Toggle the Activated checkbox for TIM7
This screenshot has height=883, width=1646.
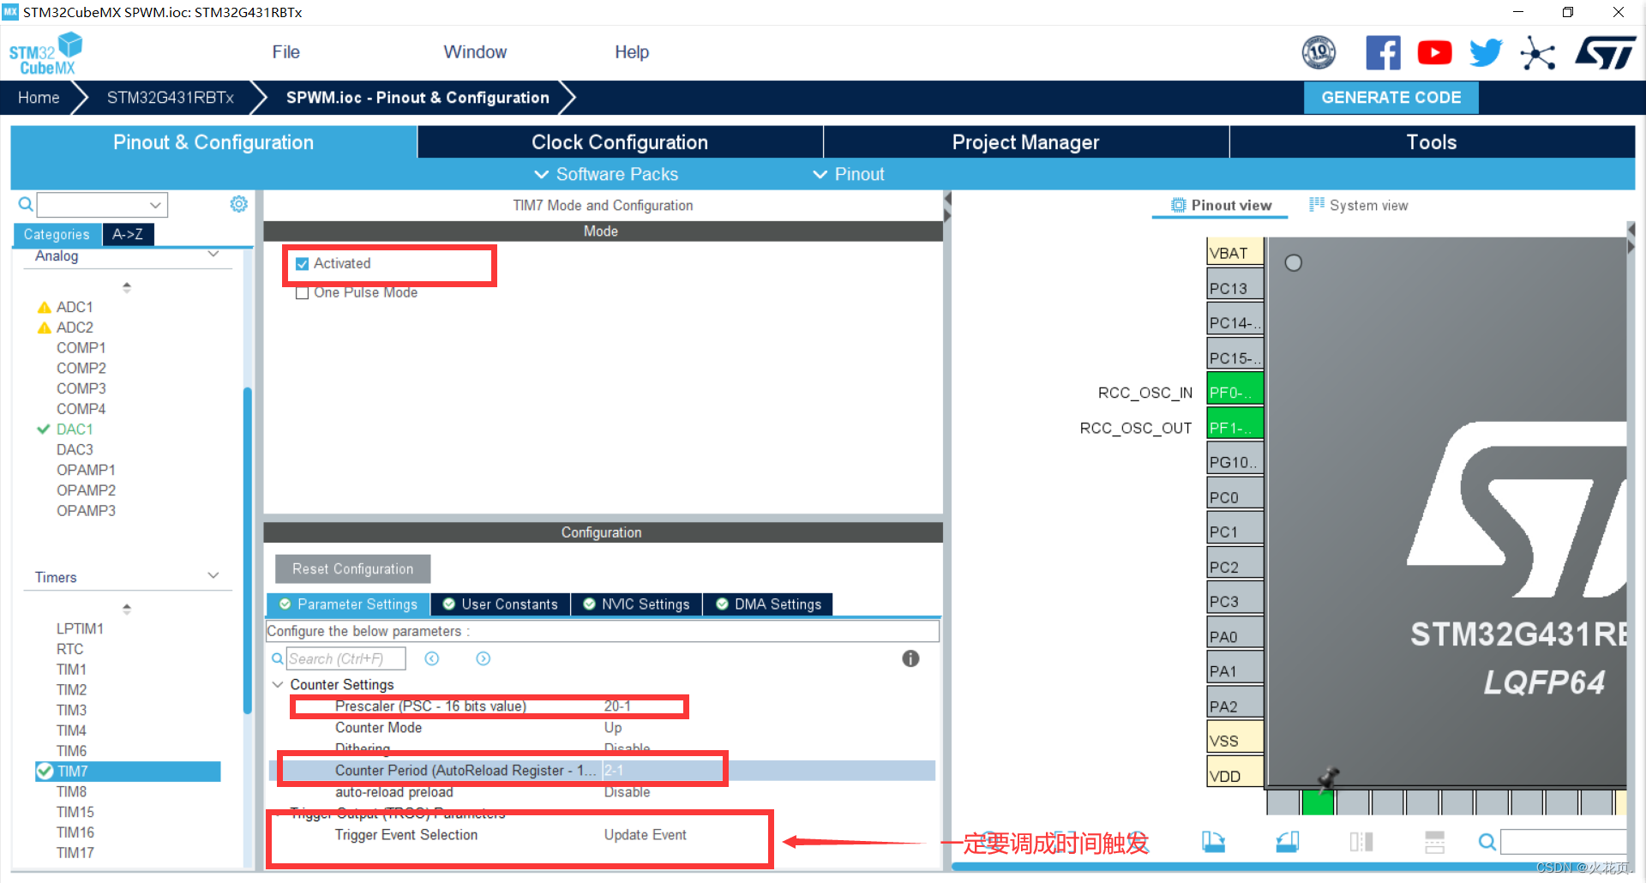pyautogui.click(x=302, y=264)
